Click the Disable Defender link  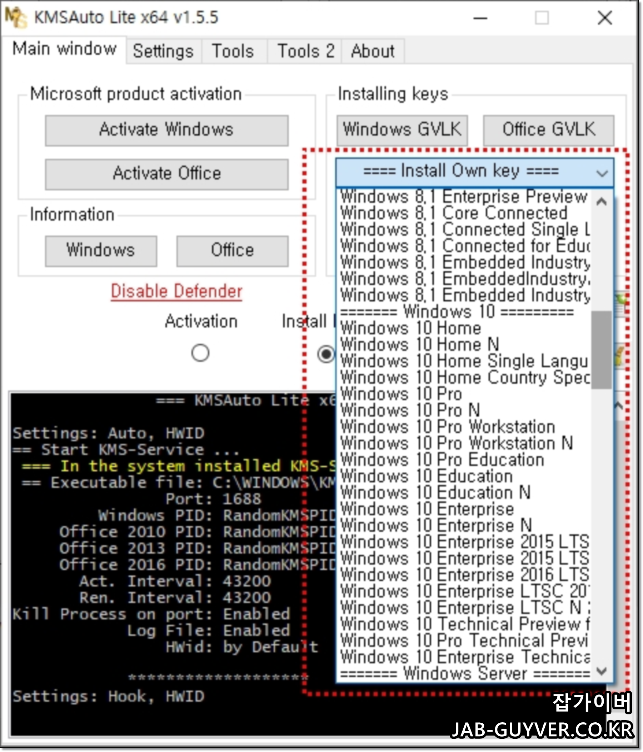[176, 291]
